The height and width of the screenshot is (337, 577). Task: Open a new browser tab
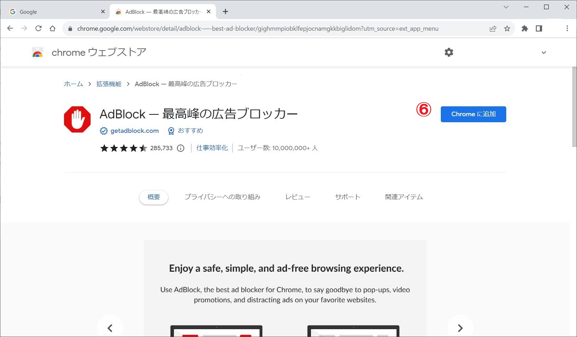tap(225, 12)
